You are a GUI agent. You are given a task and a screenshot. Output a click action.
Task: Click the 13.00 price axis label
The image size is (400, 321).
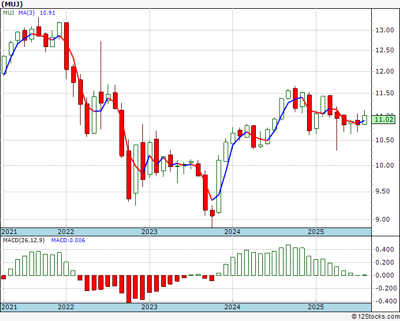pos(385,30)
